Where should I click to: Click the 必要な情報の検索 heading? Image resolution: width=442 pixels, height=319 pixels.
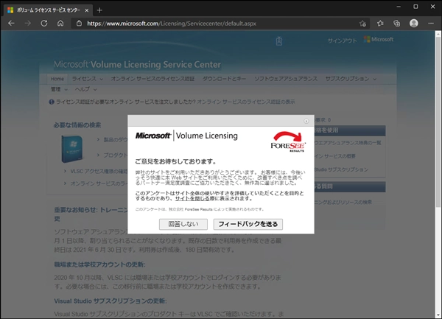click(x=77, y=125)
